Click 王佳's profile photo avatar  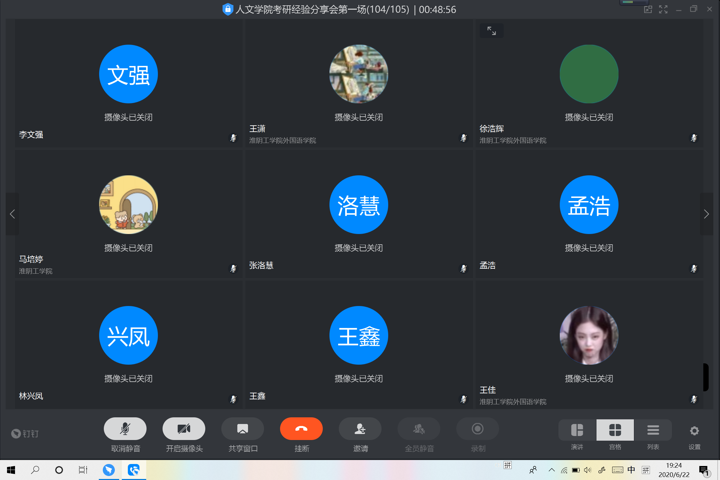click(x=589, y=335)
